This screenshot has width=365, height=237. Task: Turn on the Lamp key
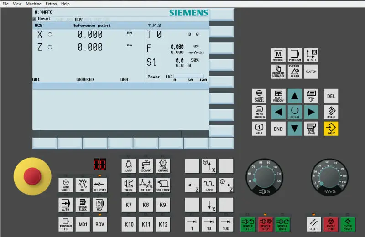129,166
